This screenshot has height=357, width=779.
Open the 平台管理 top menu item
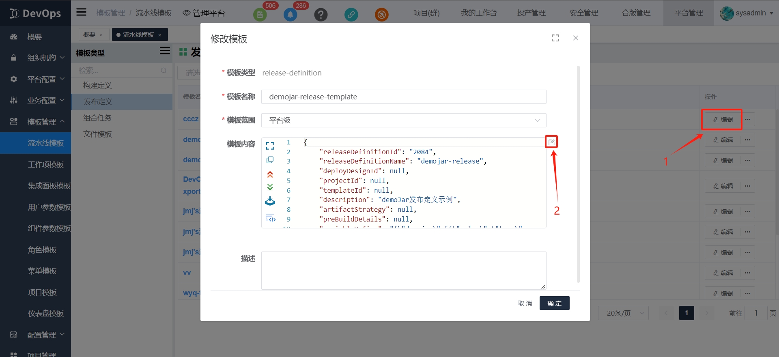point(689,13)
